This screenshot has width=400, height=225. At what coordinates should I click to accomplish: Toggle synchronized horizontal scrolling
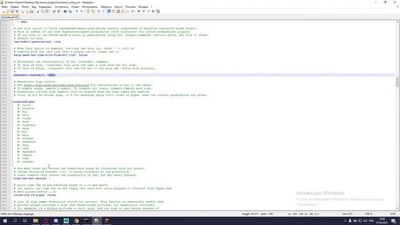92,11
